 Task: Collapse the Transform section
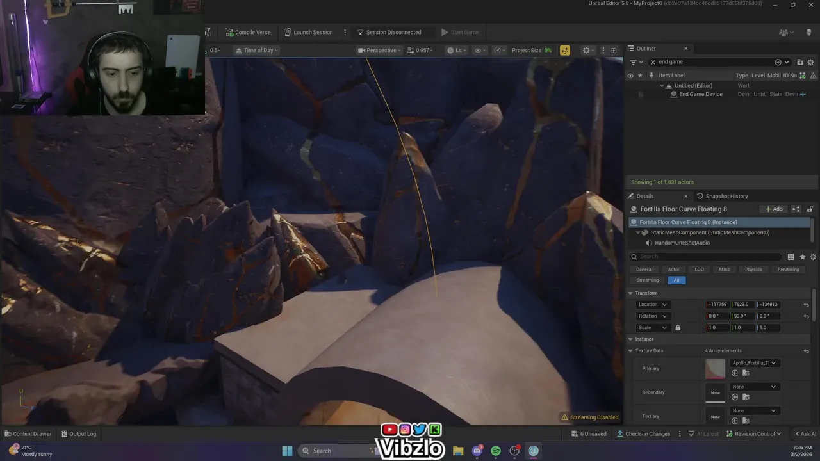[630, 293]
